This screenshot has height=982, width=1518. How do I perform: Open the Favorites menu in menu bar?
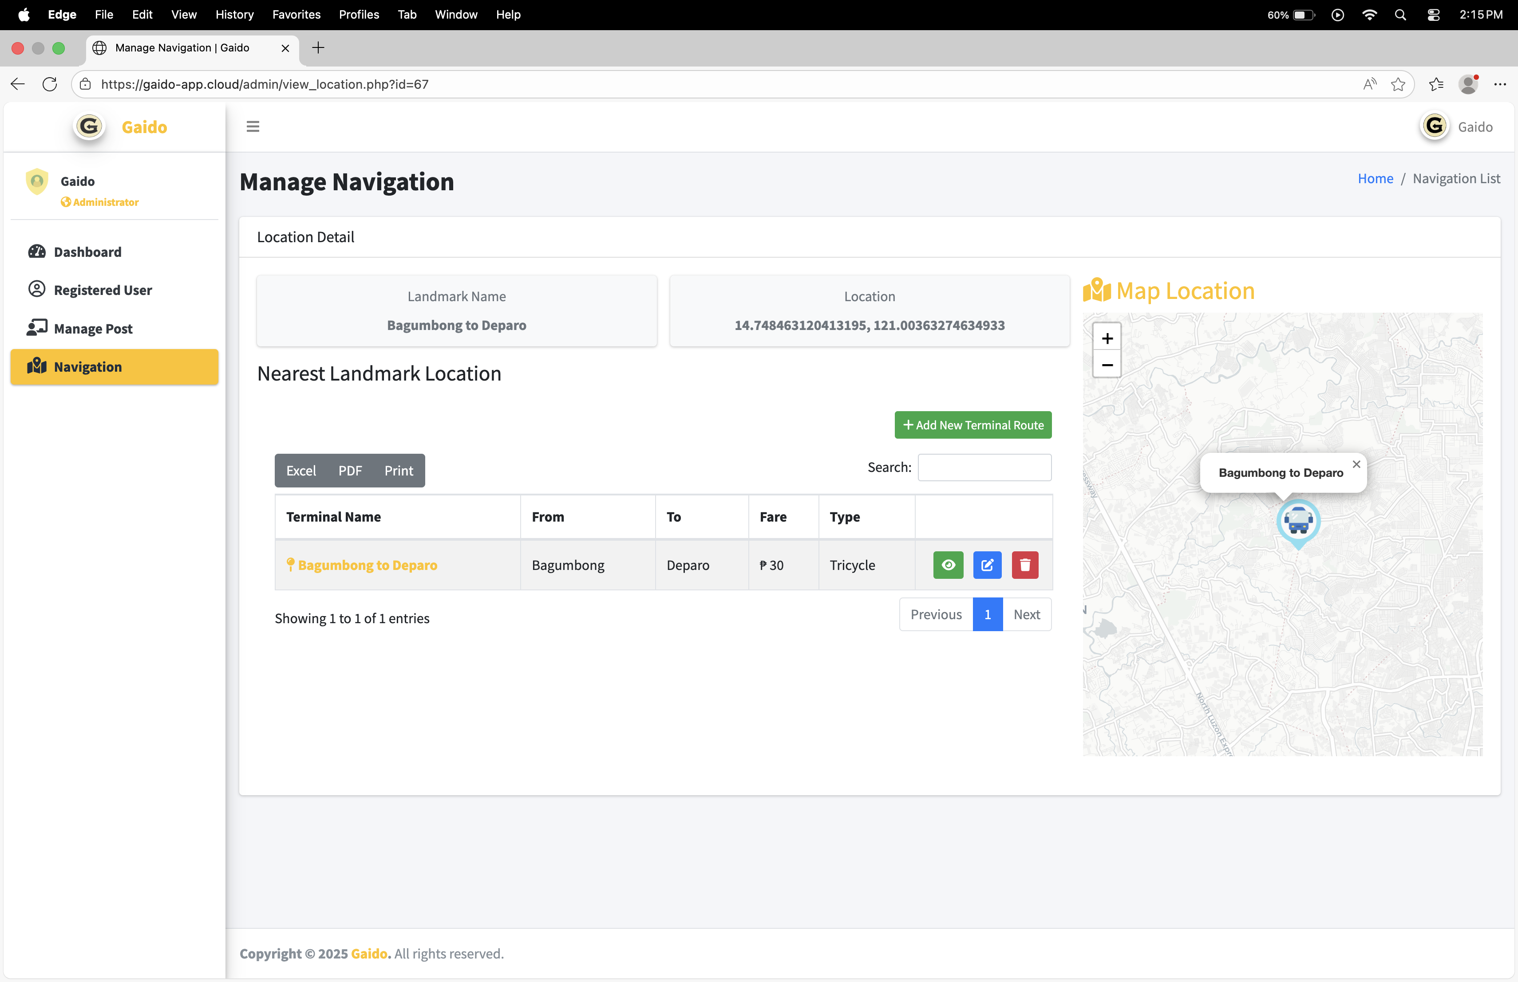point(296,14)
